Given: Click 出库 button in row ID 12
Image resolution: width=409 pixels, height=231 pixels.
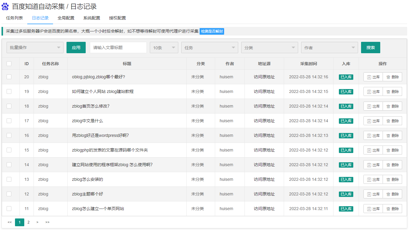Looking at the screenshot, I should 373,194.
